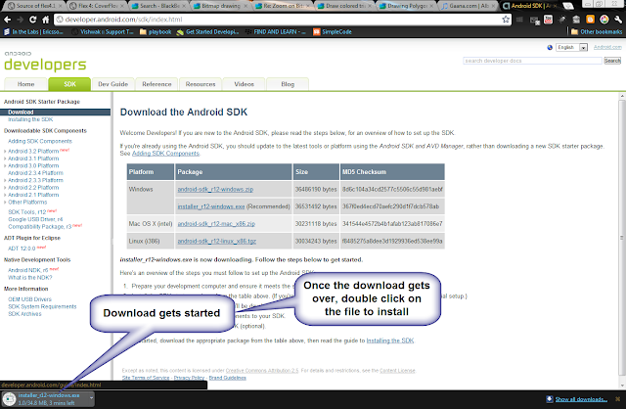Reload the current page

(32, 20)
